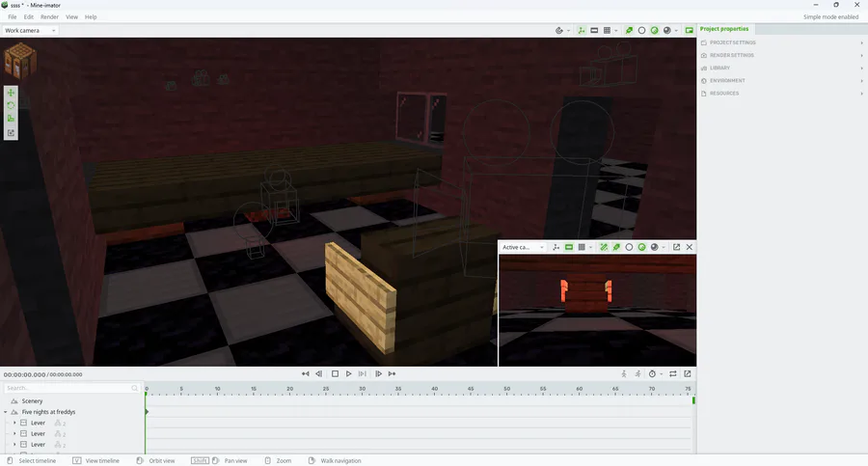The width and height of the screenshot is (868, 466).
Task: Open grid options dropdown in main toolbar
Action: tap(615, 31)
